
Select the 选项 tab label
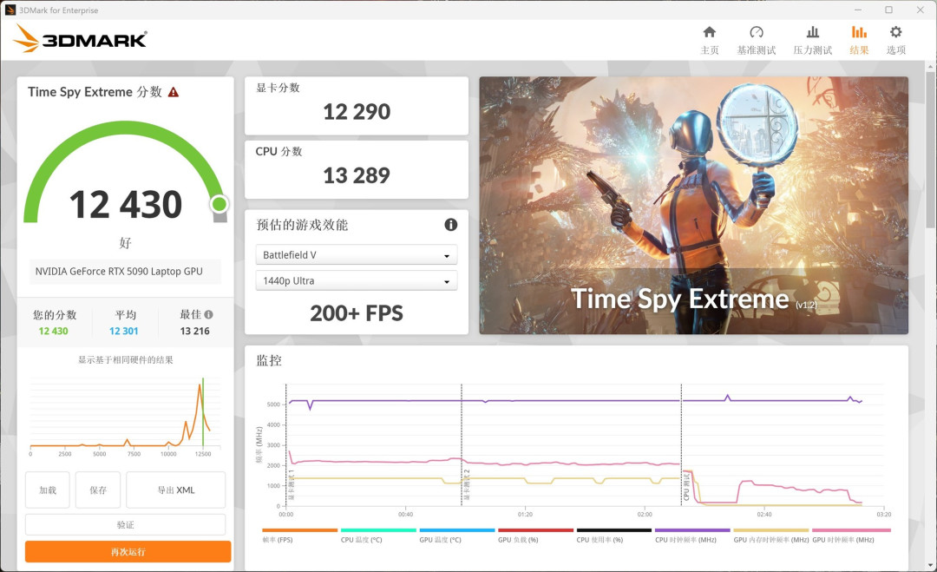tap(895, 50)
